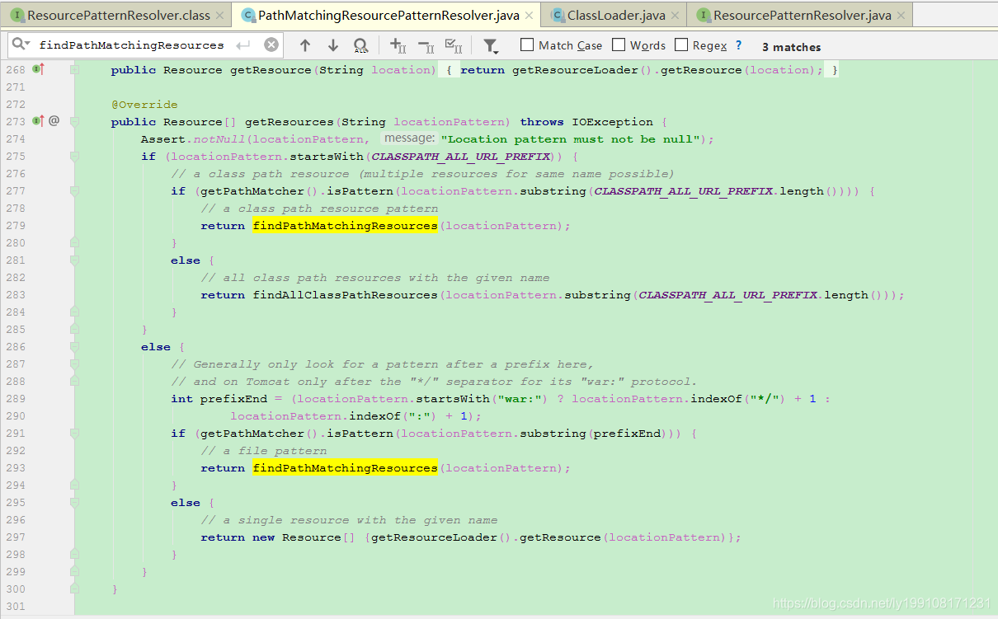This screenshot has width=998, height=619.
Task: Click the class file icon on ResourcePatternResolver.class tab
Action: [x=16, y=15]
